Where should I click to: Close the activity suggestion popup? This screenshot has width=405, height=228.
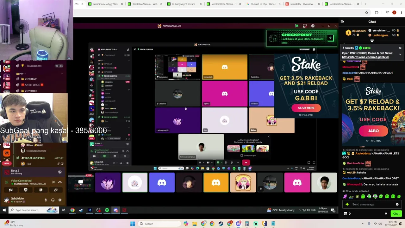point(269,136)
